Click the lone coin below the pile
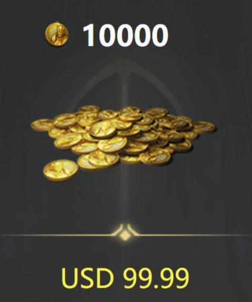This screenshot has height=302, width=252. tap(61, 170)
